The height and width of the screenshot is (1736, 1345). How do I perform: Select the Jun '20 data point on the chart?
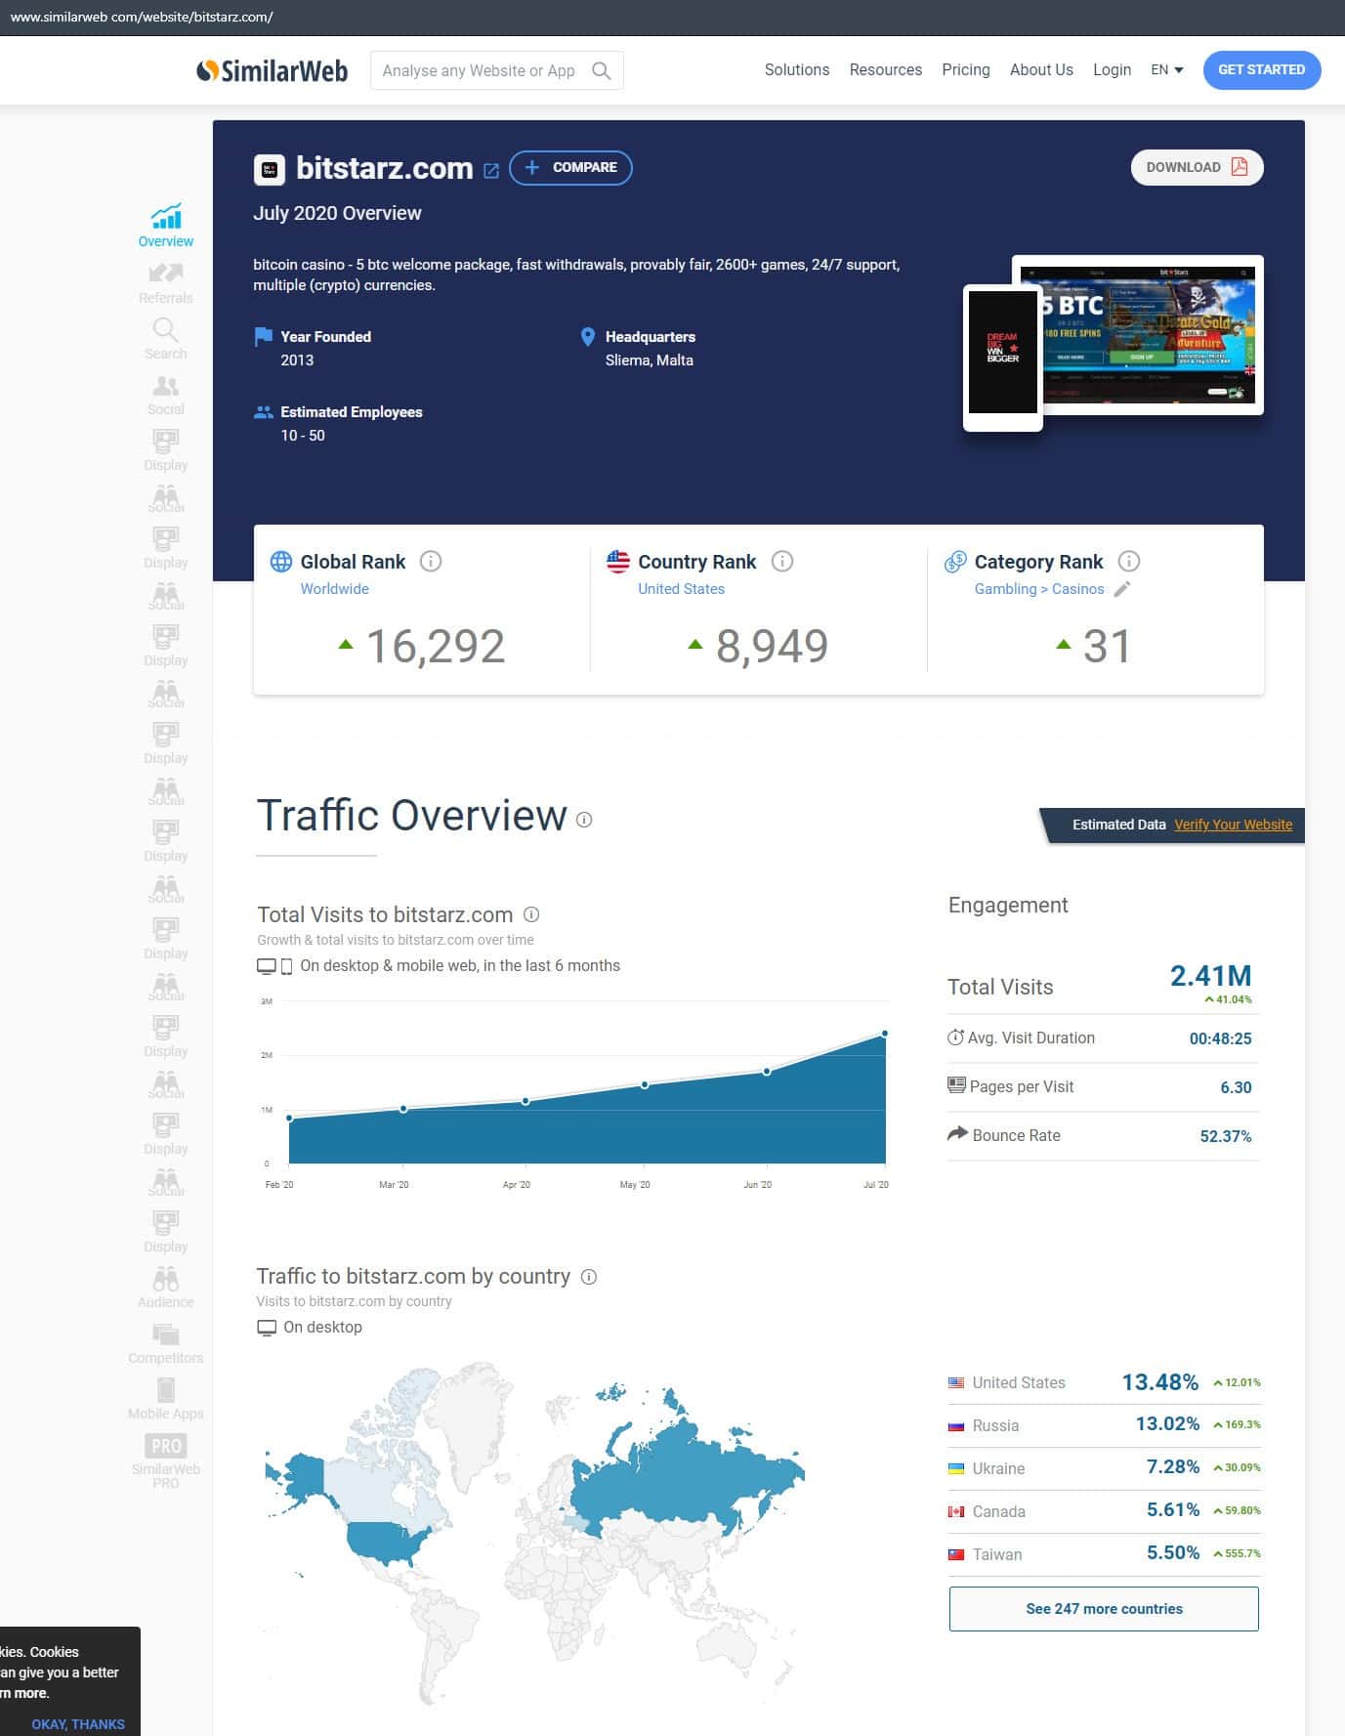point(767,1072)
